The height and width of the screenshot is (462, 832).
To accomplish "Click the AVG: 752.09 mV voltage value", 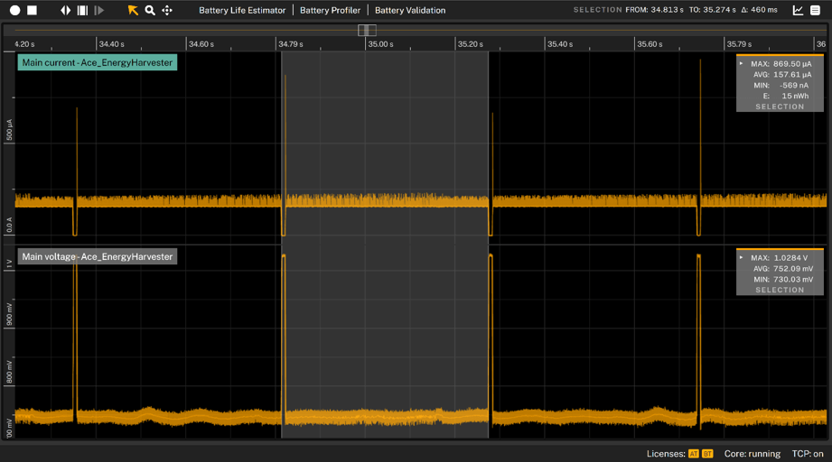I will [782, 269].
